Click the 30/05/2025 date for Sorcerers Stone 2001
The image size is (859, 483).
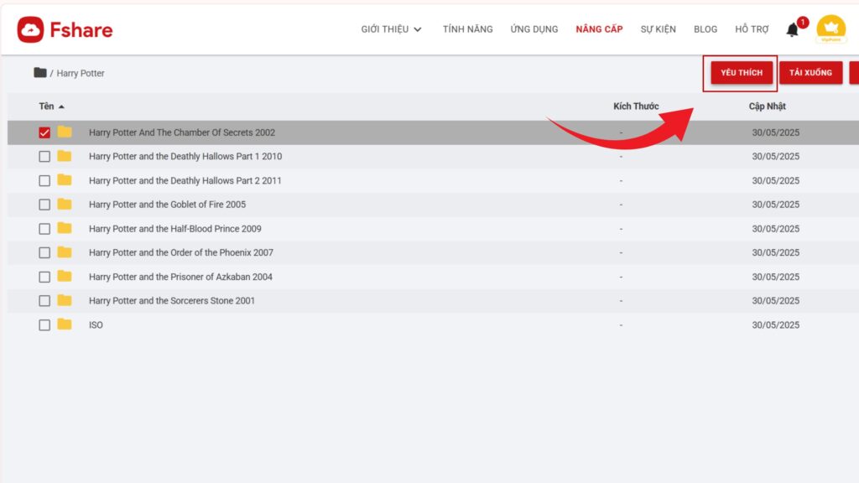tap(775, 301)
